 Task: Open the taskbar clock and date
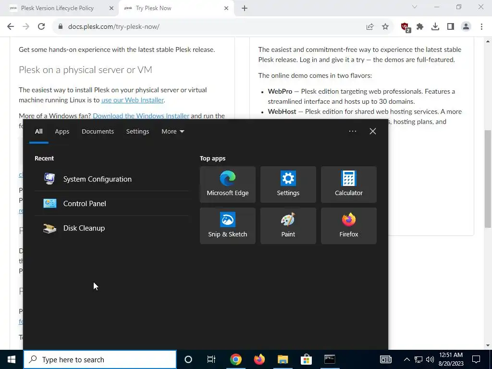[x=451, y=359]
